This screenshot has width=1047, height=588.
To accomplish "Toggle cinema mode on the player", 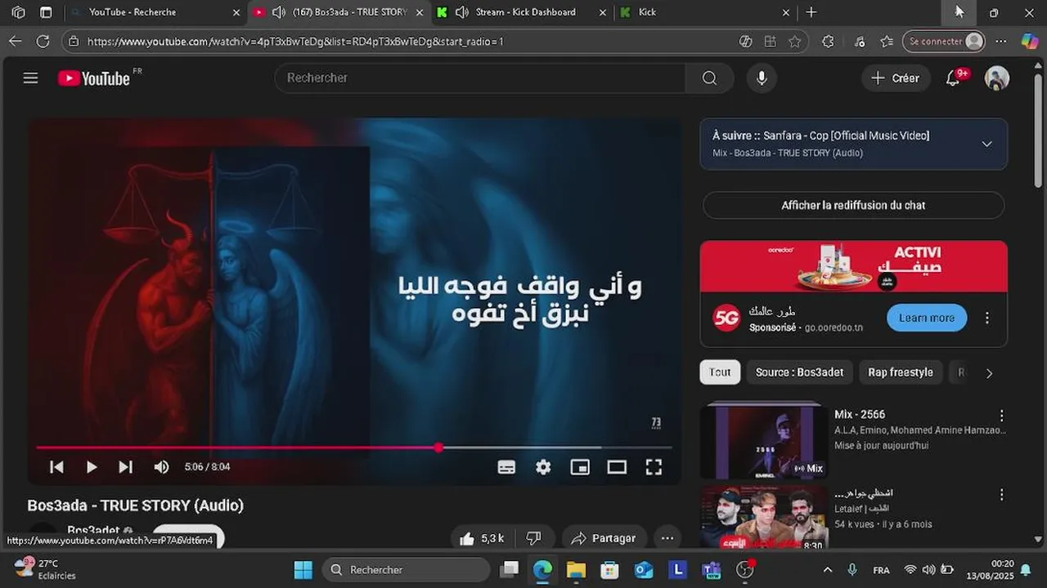I will 617,467.
